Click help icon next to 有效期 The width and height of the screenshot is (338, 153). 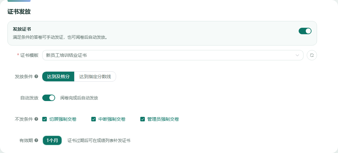tap(36, 140)
